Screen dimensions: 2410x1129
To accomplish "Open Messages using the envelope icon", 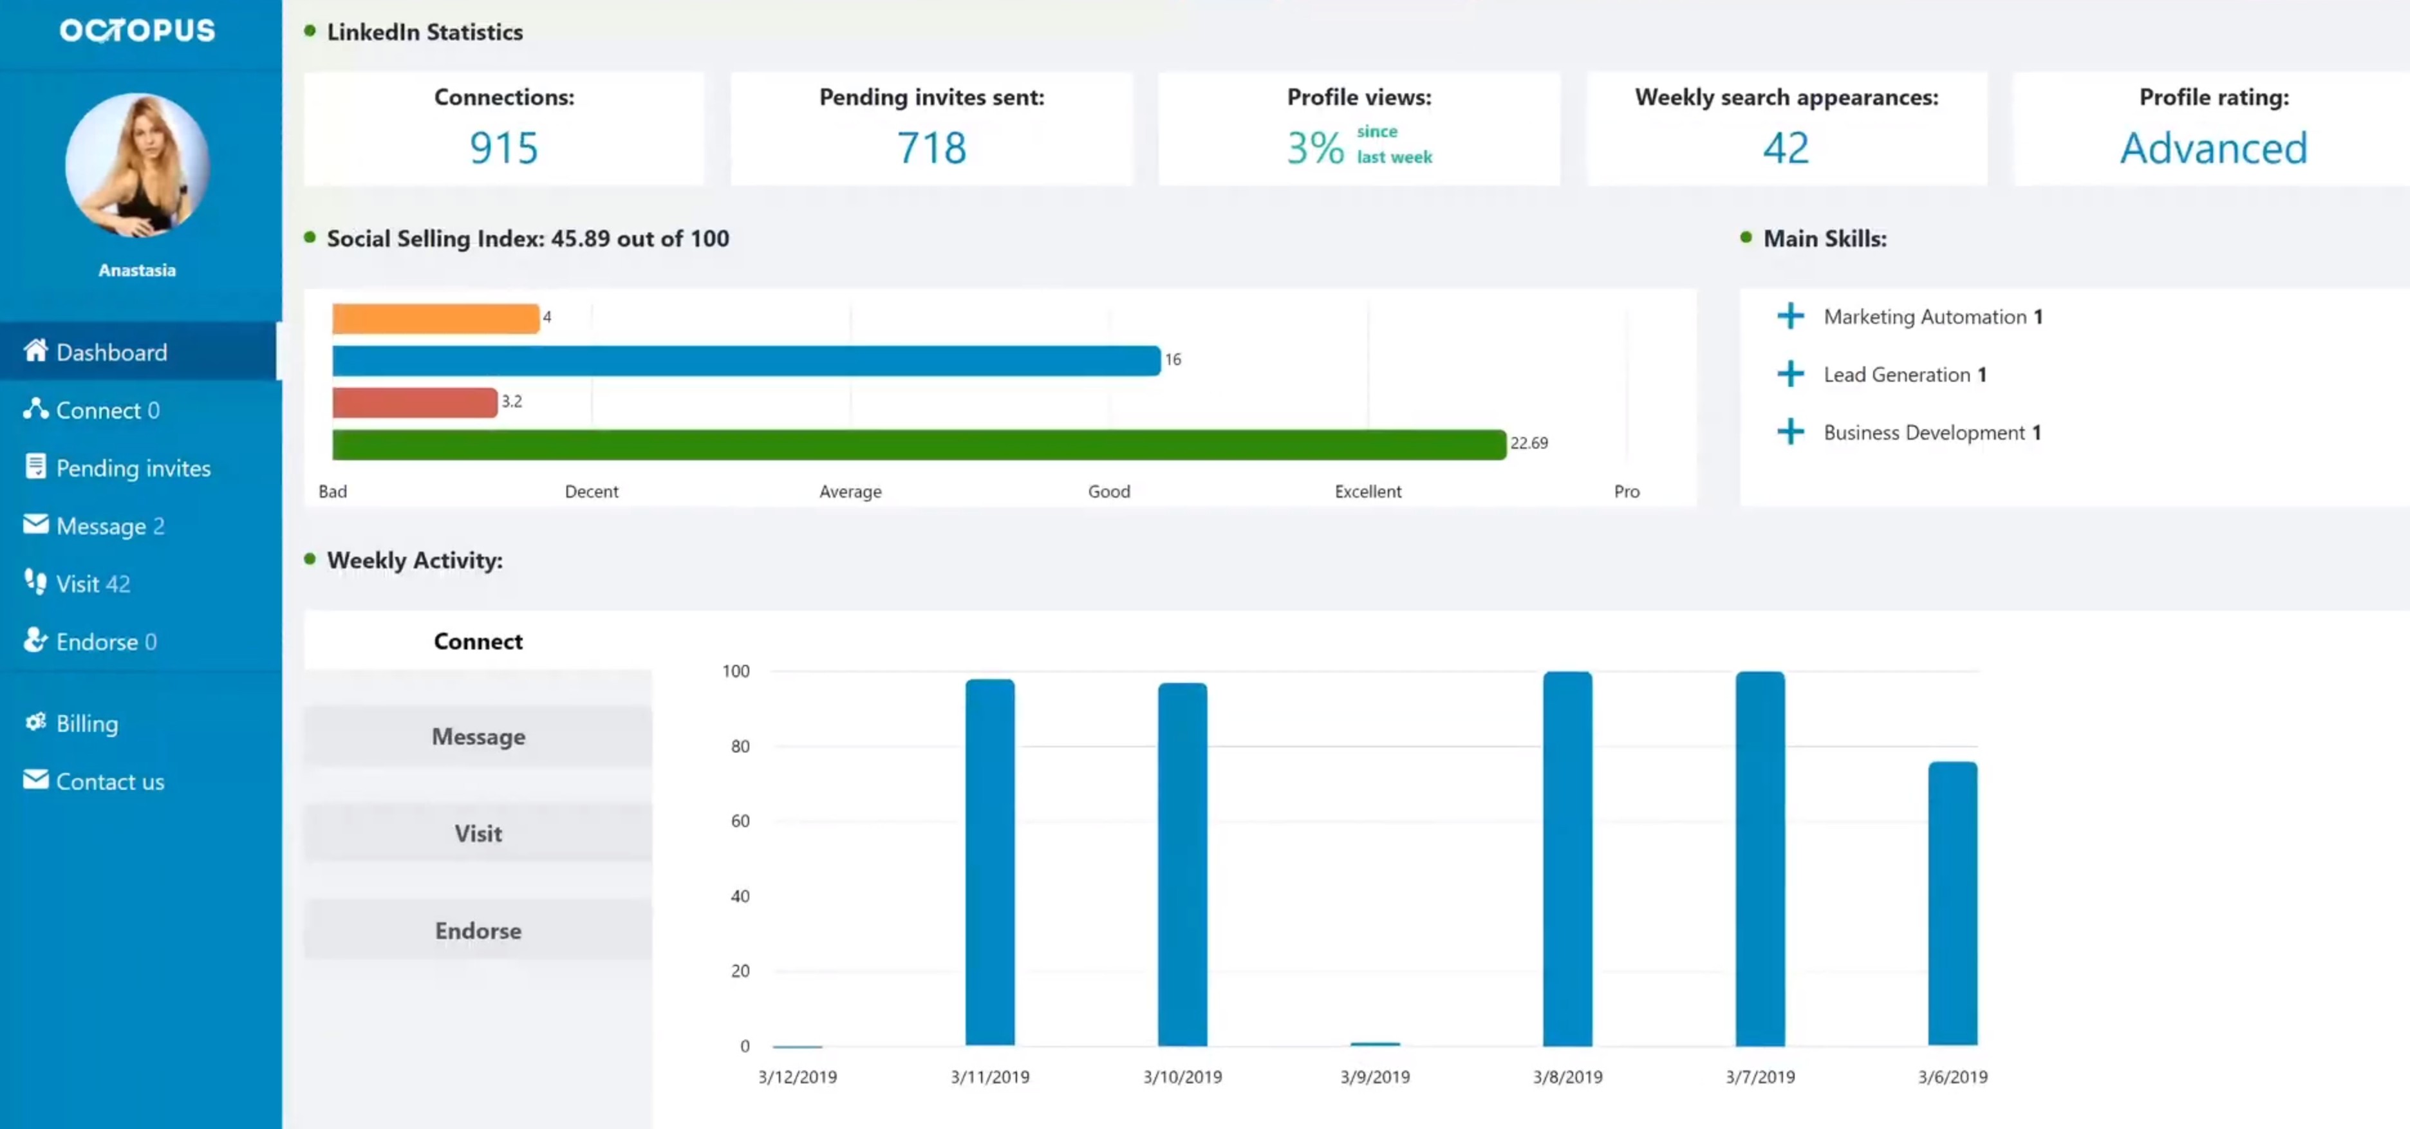I will (x=35, y=525).
